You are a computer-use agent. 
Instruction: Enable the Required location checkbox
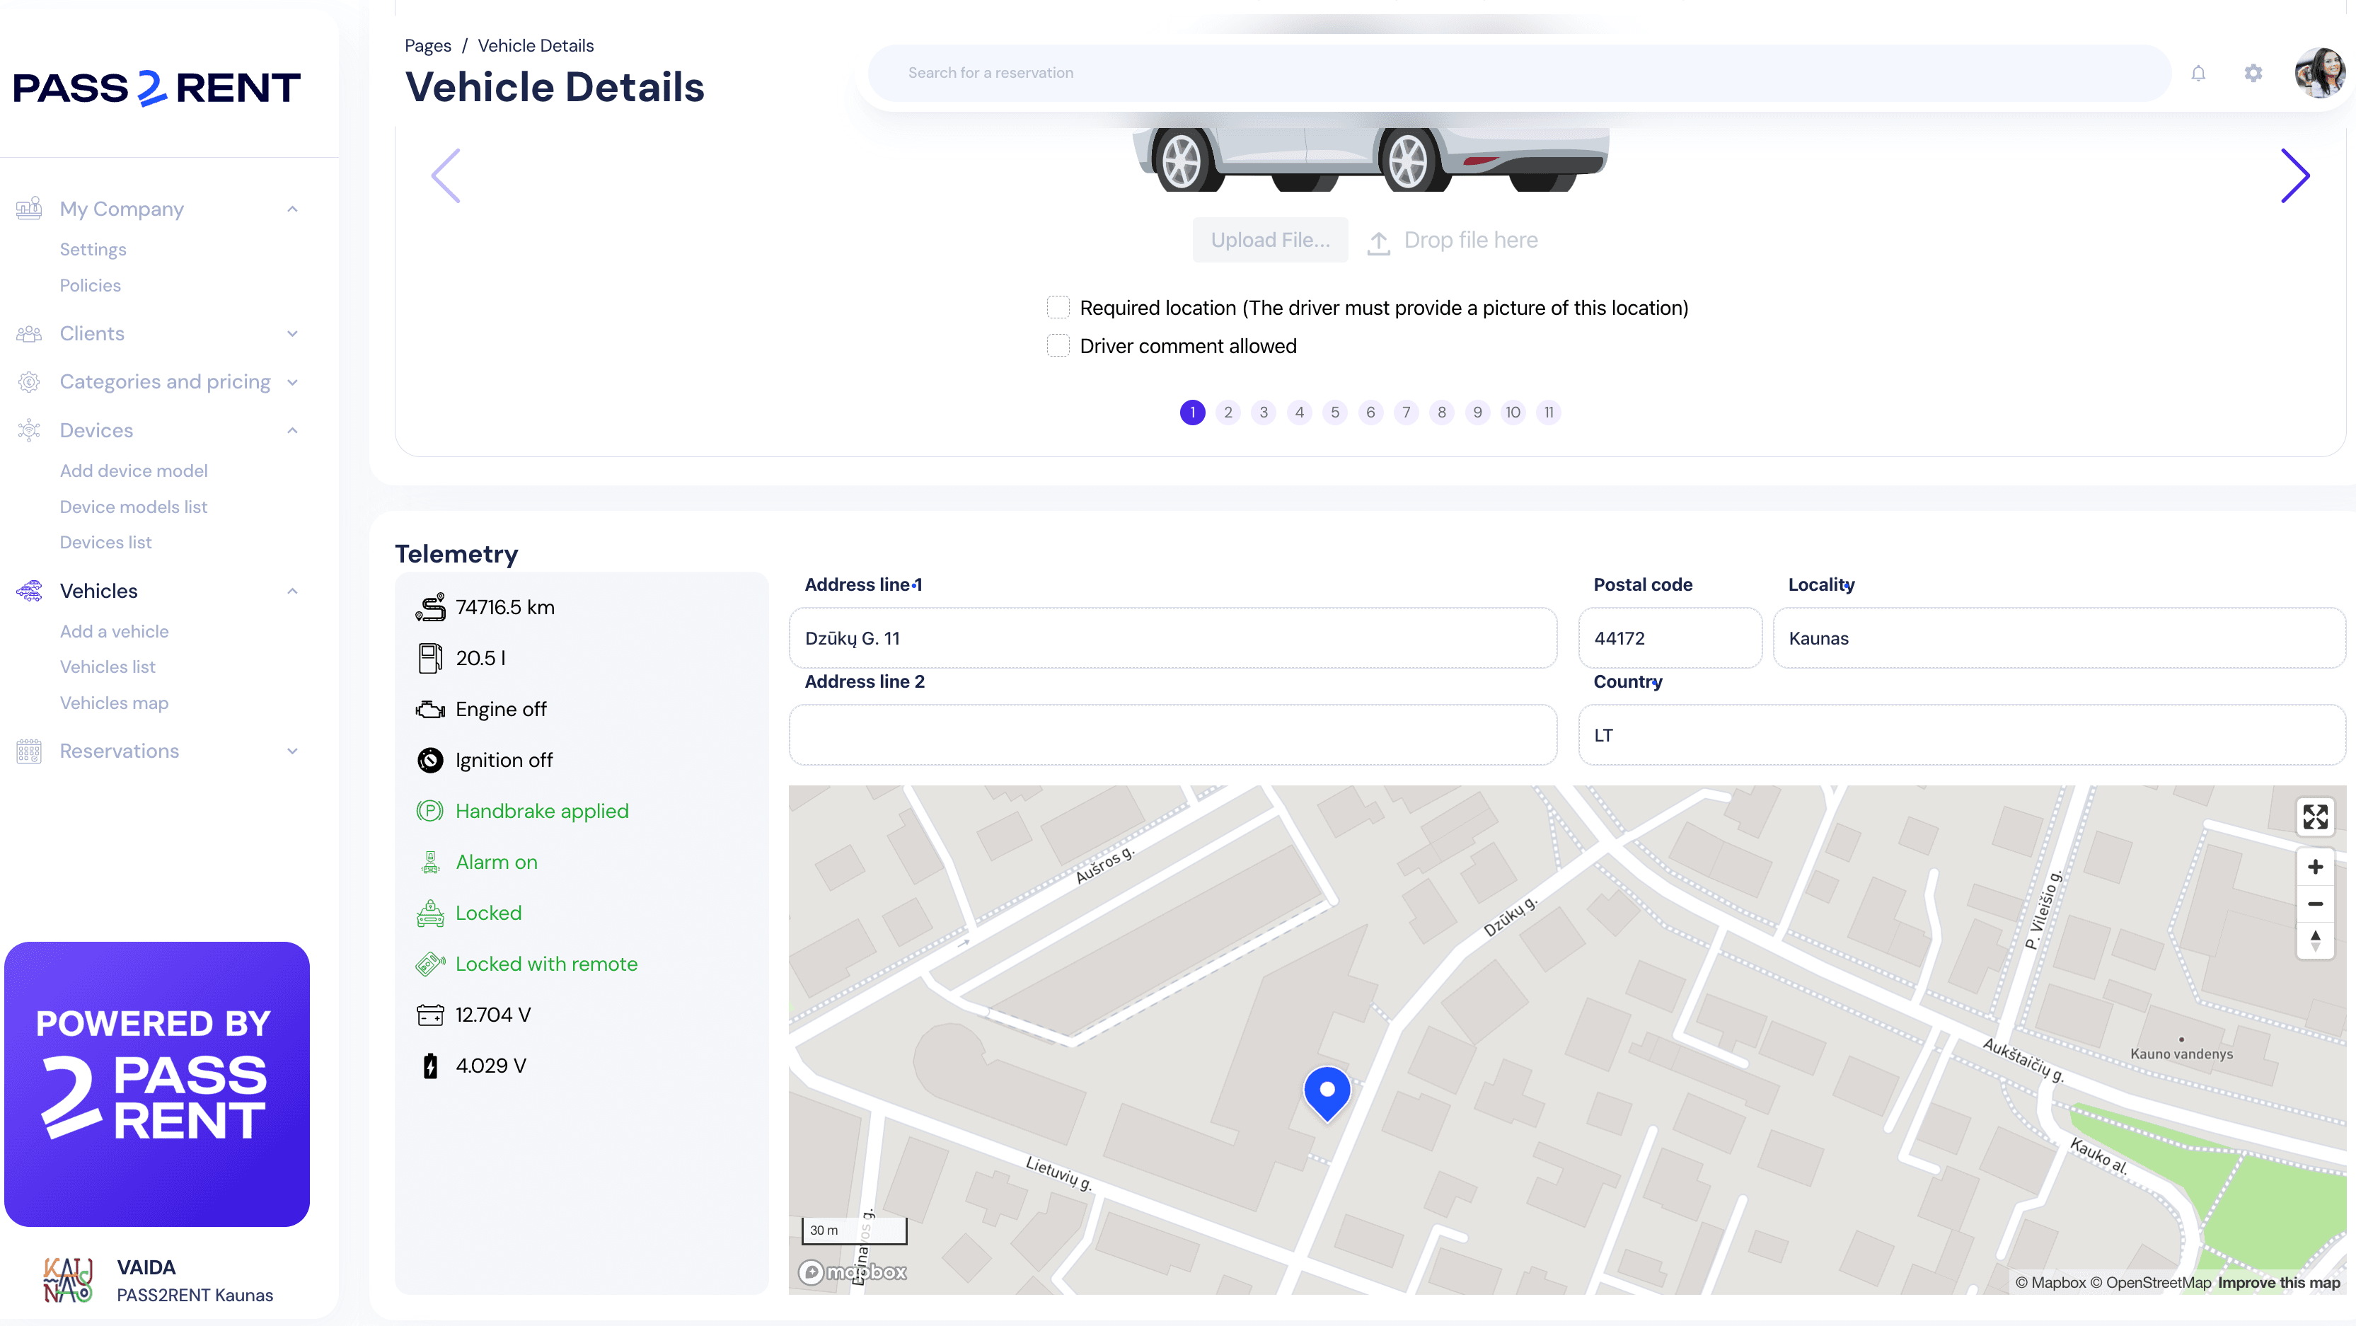pos(1058,306)
